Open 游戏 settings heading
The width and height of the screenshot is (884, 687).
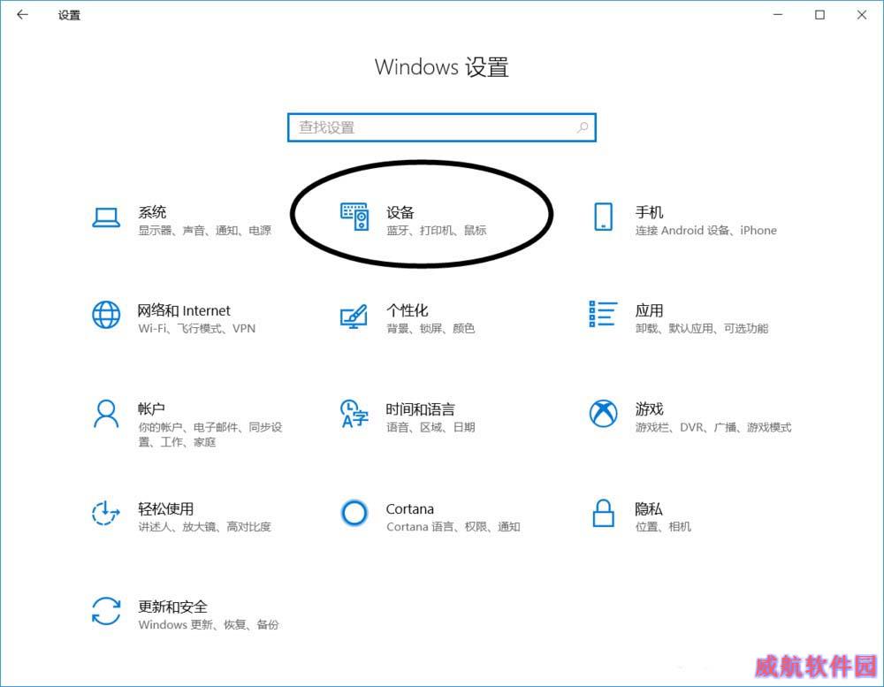650,408
